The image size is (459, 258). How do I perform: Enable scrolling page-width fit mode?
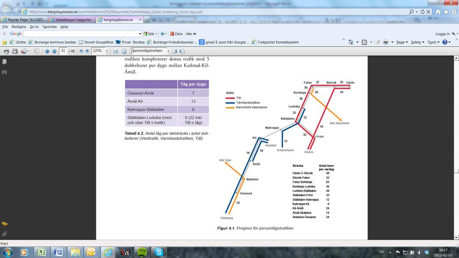[x=116, y=51]
